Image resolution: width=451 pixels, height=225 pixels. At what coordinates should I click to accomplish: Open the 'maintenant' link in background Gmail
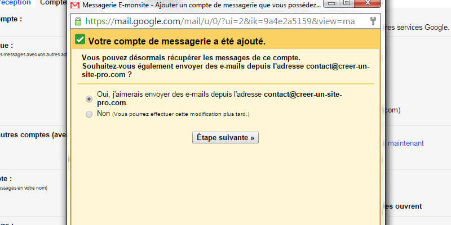click(x=405, y=143)
